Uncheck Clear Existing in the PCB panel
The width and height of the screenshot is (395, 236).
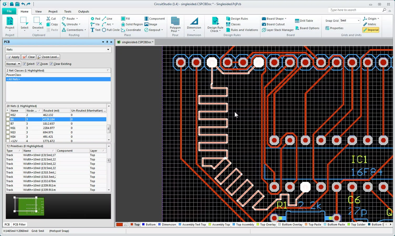(51, 64)
